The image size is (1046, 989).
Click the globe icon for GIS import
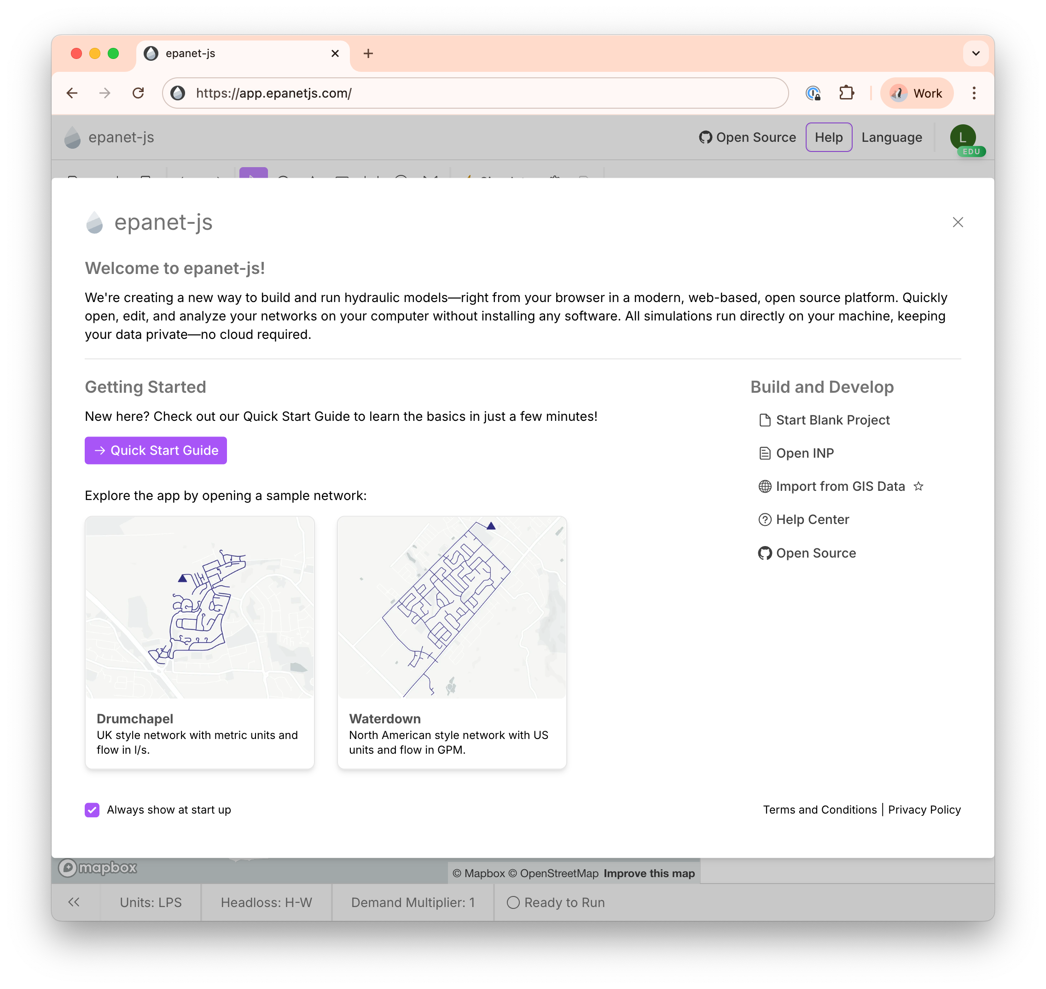click(764, 487)
